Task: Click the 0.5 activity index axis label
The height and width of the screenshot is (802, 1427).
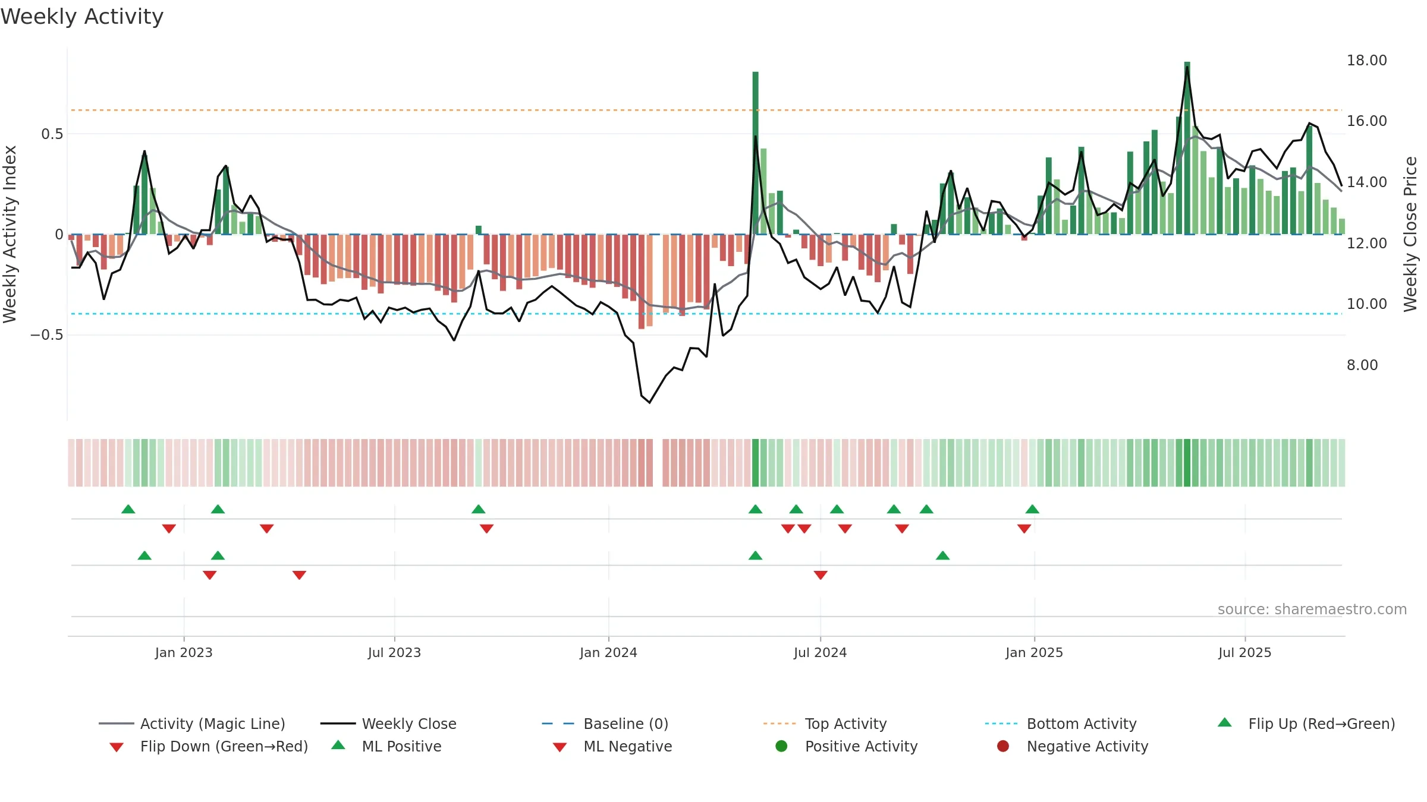Action: click(x=52, y=134)
